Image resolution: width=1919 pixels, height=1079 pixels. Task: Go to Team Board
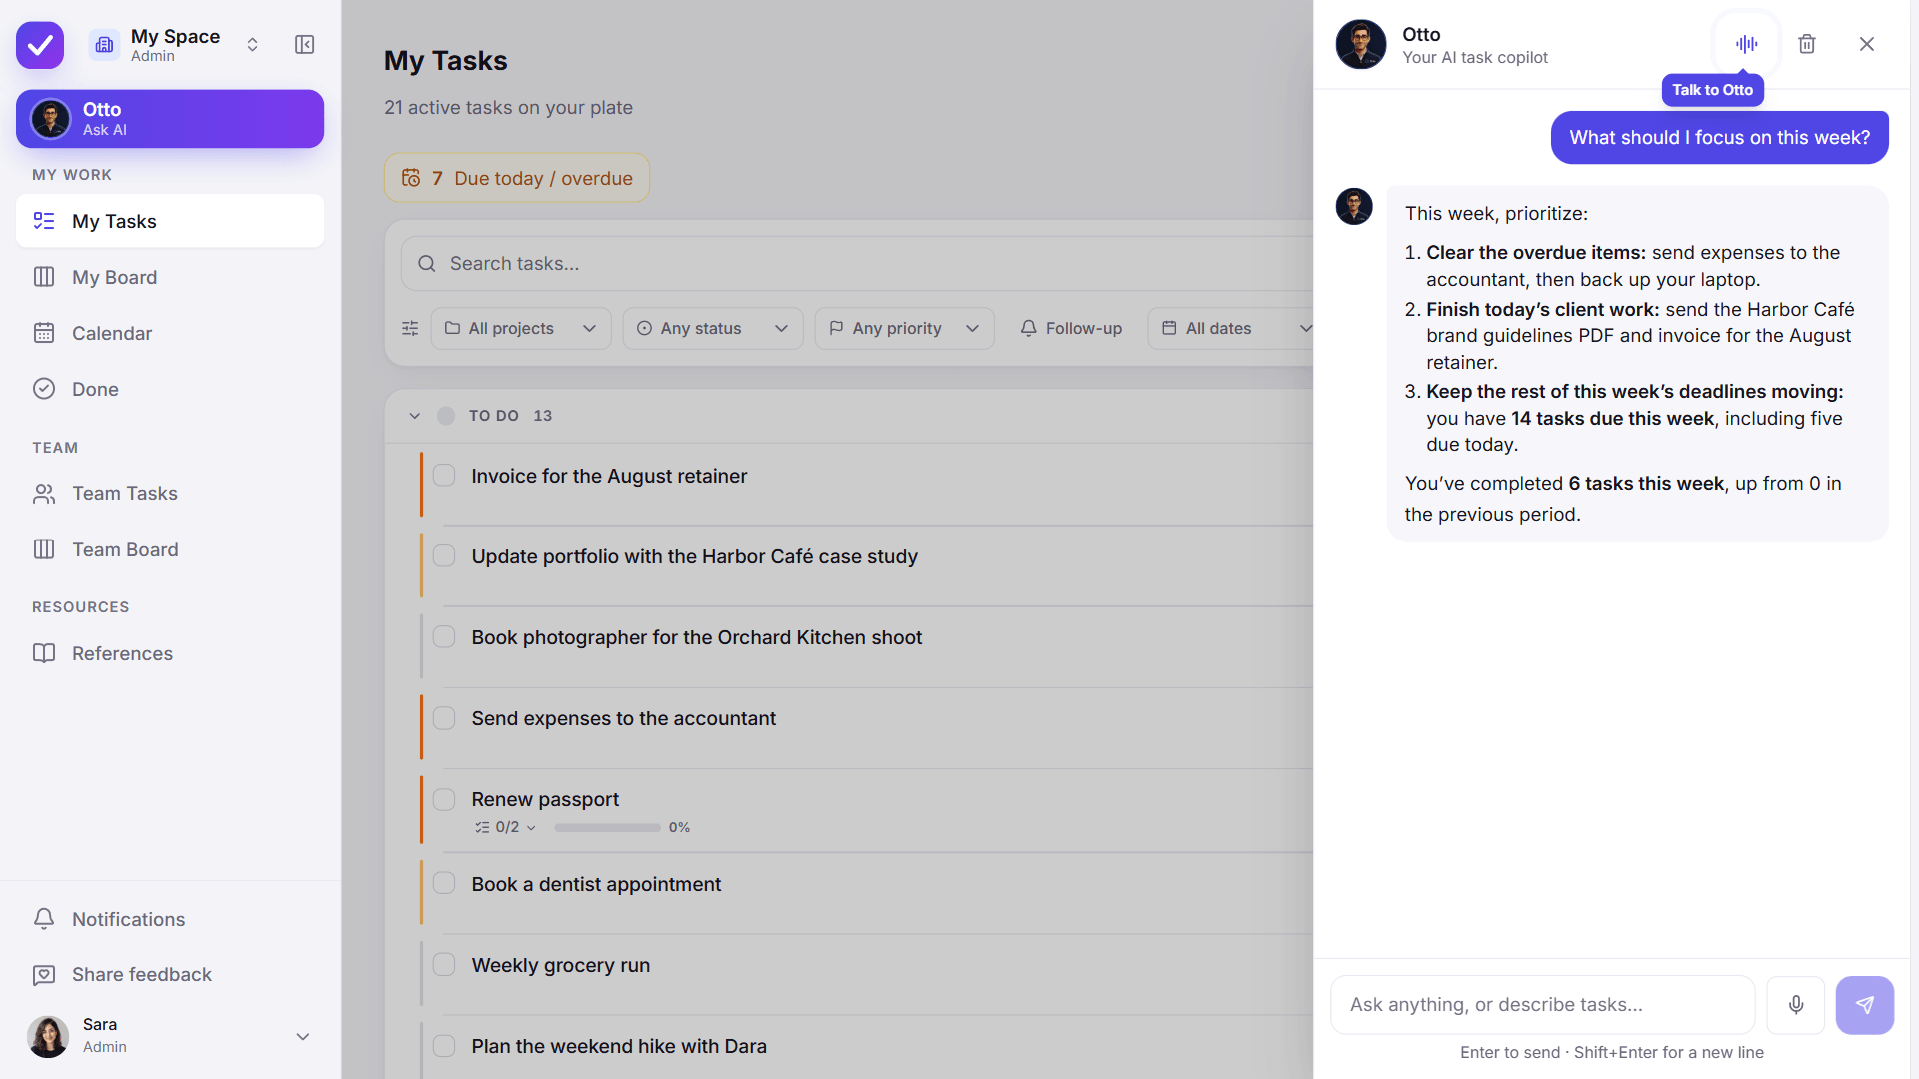(170, 549)
